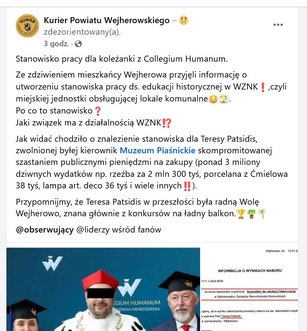
Task: Click the @liderzy wśród fanów mention
Action: 119,230
